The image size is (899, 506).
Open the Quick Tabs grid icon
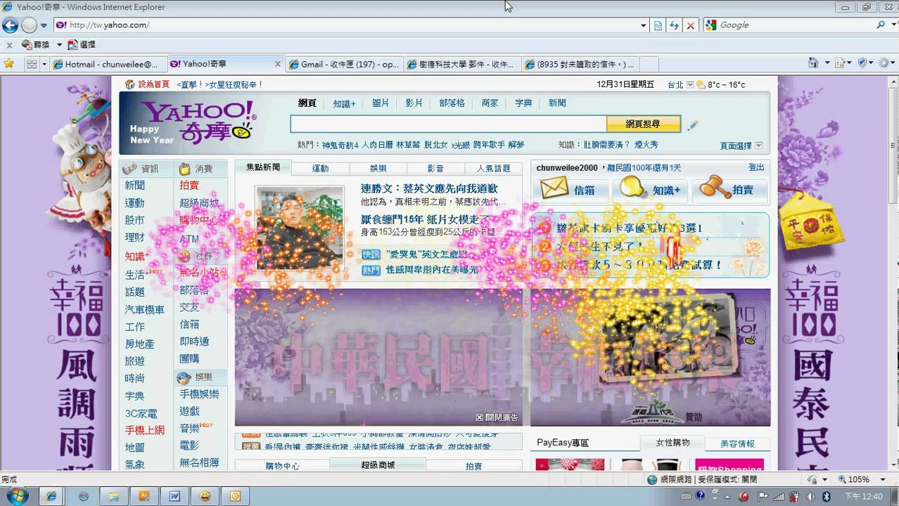(x=32, y=64)
